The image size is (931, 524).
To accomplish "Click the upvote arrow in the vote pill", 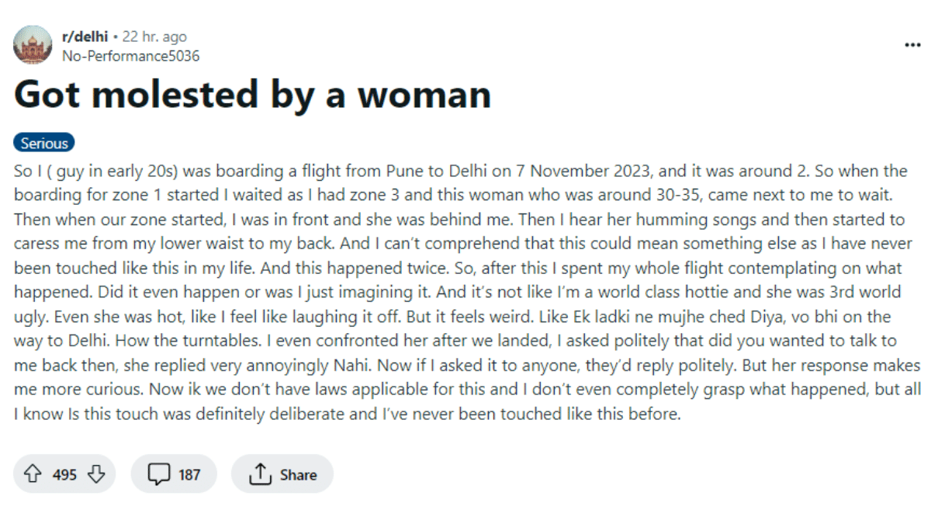I will pyautogui.click(x=33, y=474).
